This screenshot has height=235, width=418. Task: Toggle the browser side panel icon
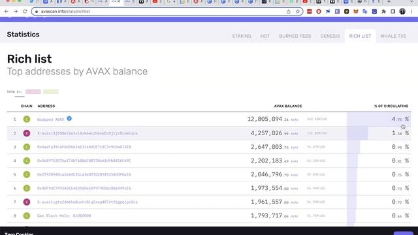pyautogui.click(x=393, y=12)
